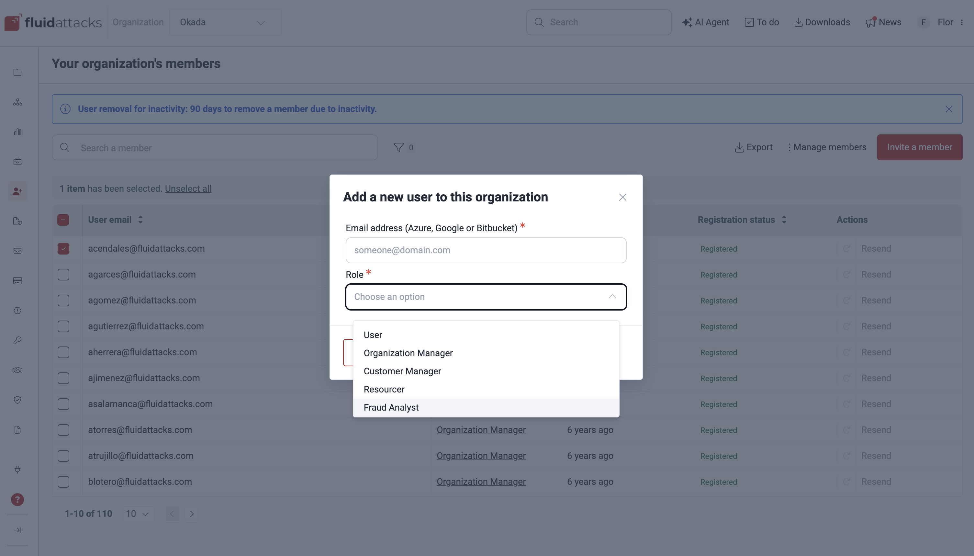Open the AI Agent sparkle icon
The height and width of the screenshot is (556, 974).
(x=687, y=22)
